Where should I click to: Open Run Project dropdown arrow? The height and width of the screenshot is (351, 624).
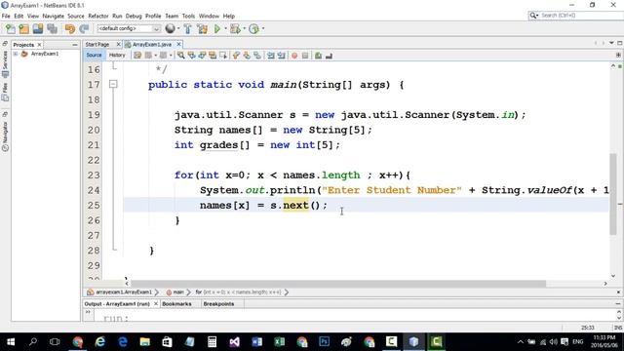225,28
